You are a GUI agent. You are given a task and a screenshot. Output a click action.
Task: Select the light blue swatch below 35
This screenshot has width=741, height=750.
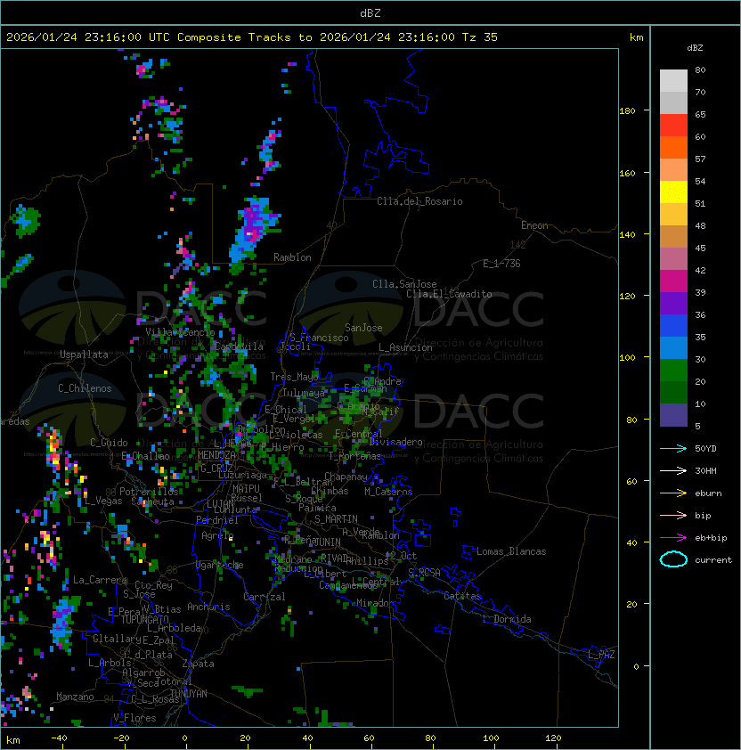673,347
